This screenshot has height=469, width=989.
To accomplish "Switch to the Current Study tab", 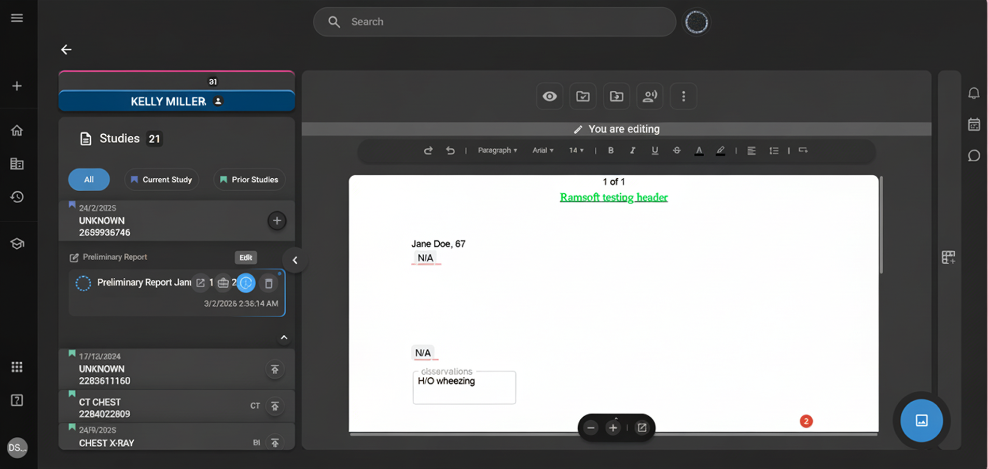I will pyautogui.click(x=161, y=179).
